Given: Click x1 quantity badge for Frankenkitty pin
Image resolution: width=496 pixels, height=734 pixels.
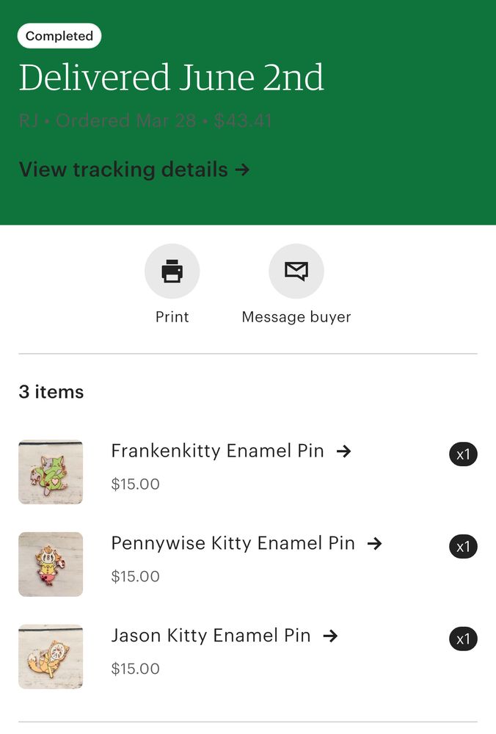Looking at the screenshot, I should (x=463, y=454).
